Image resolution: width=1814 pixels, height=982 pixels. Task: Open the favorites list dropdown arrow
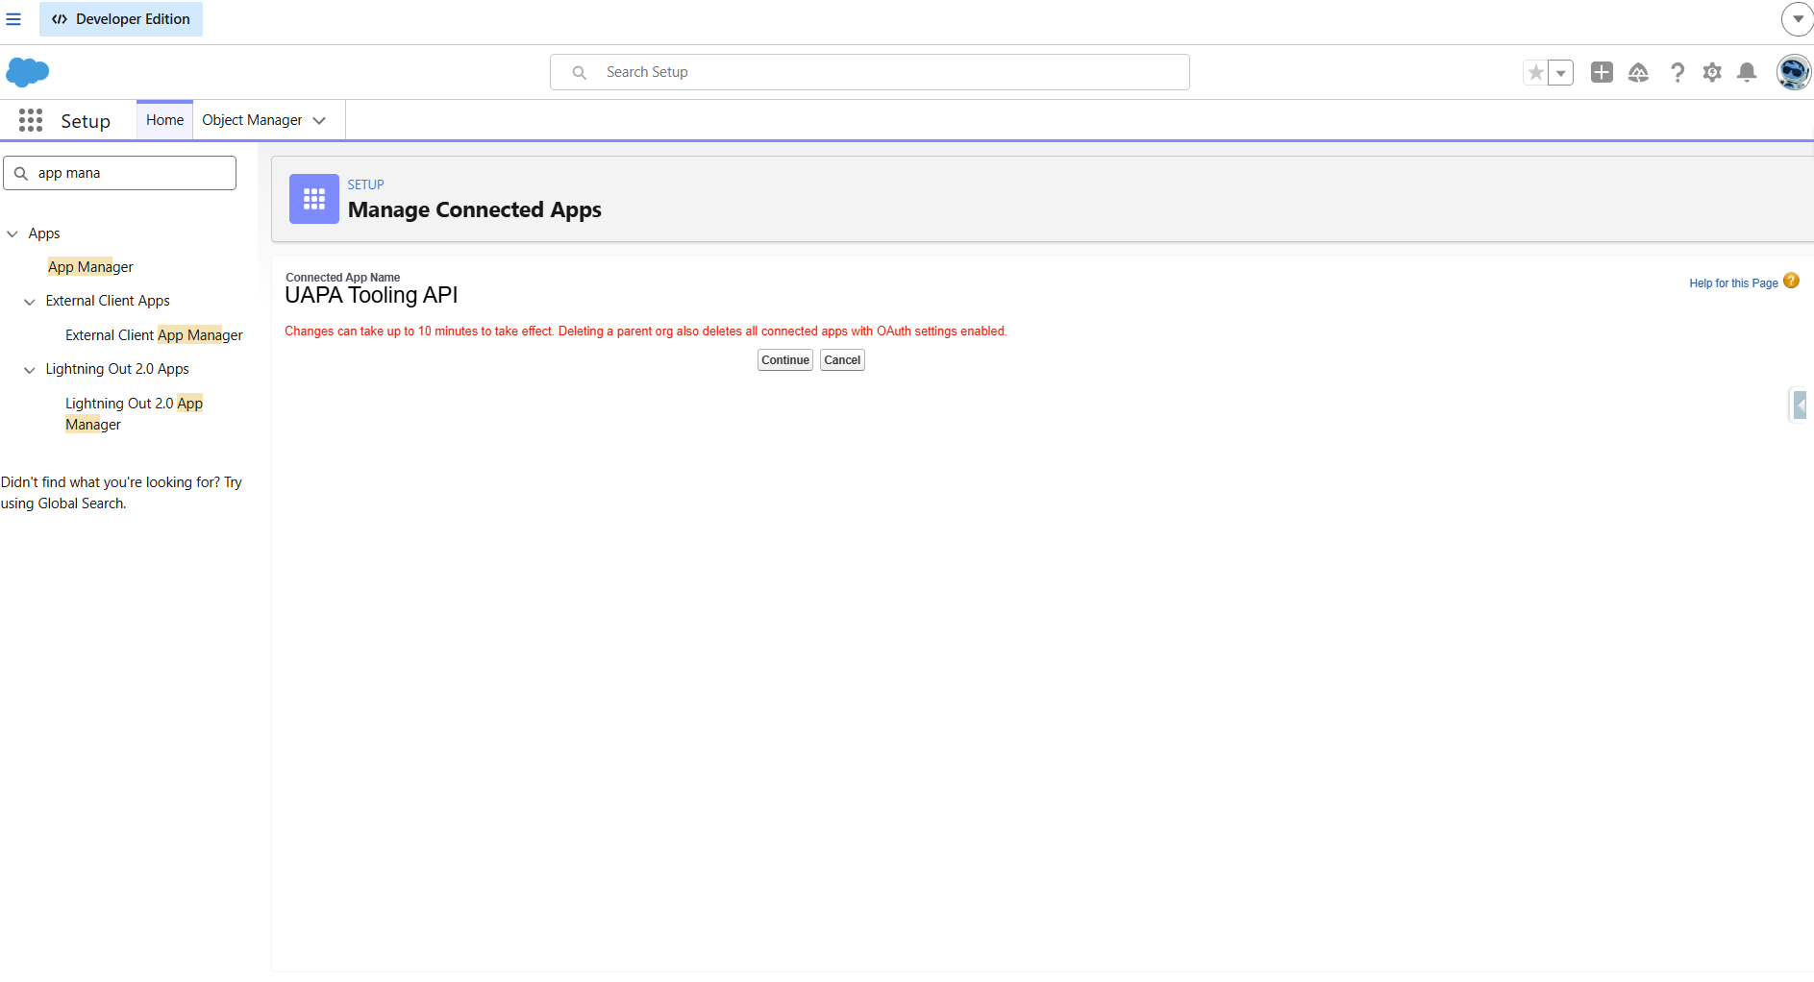coord(1561,72)
